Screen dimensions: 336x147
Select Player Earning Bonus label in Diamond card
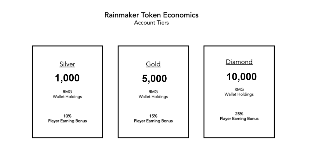239,119
